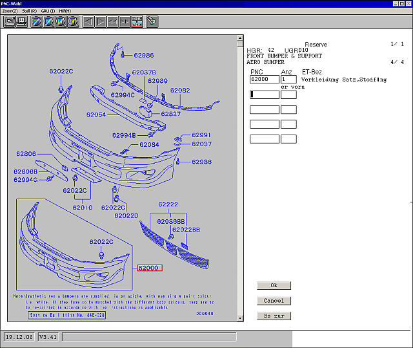Select the red-boxed 62000 part label
The width and height of the screenshot is (413, 348).
149,268
